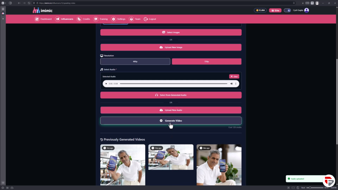This screenshot has height=190, width=338.
Task: Mute the audio player volume
Action: (231, 84)
